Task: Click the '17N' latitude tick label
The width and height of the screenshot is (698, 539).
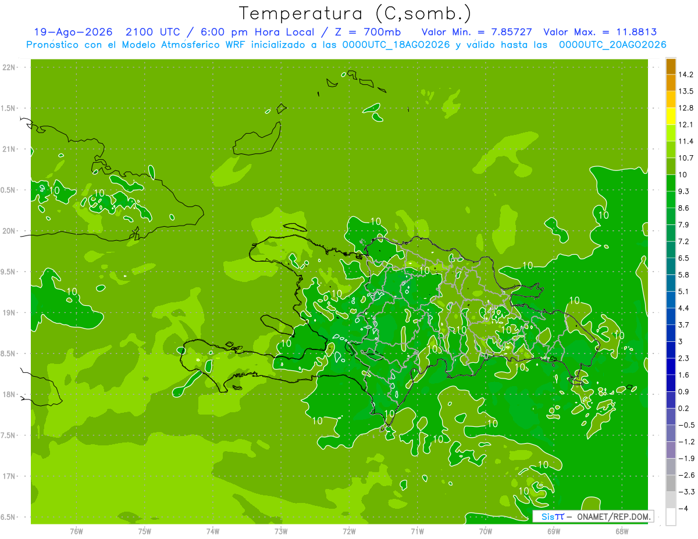Action: pyautogui.click(x=9, y=476)
